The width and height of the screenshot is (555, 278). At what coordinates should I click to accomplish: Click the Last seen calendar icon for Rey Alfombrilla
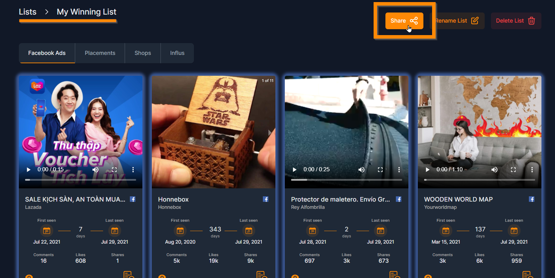381,230
